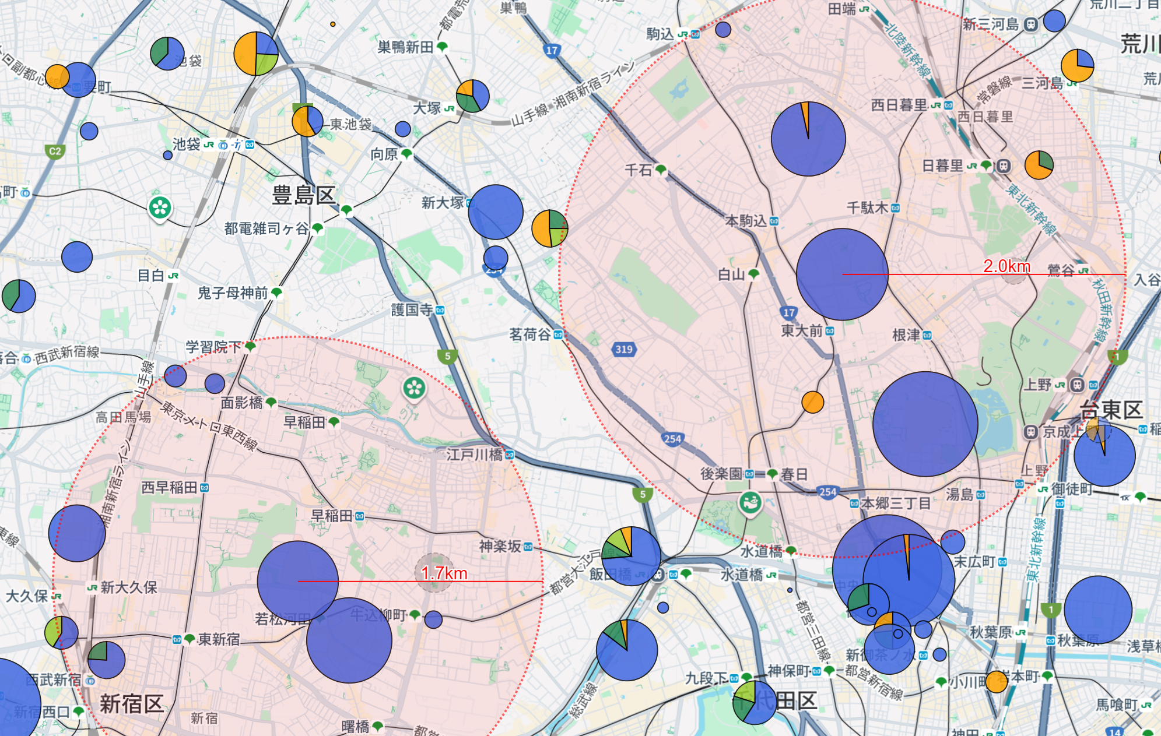Click the orange and green pie near 日暮里
This screenshot has height=736, width=1161.
pyautogui.click(x=1039, y=165)
